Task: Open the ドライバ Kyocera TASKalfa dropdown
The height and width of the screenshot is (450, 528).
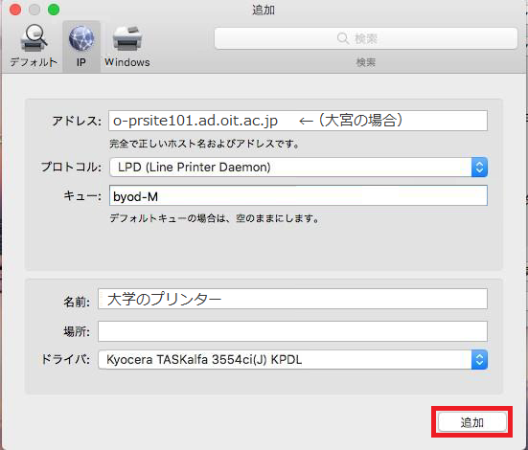Action: point(292,360)
